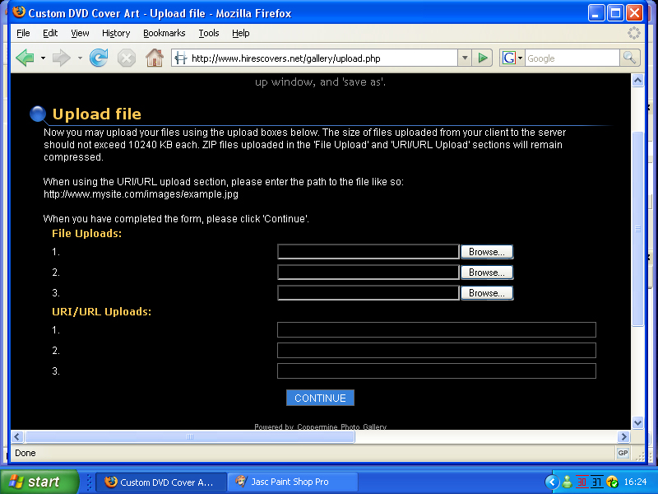The image size is (658, 494).
Task: Open the Windows Start menu
Action: (x=39, y=482)
